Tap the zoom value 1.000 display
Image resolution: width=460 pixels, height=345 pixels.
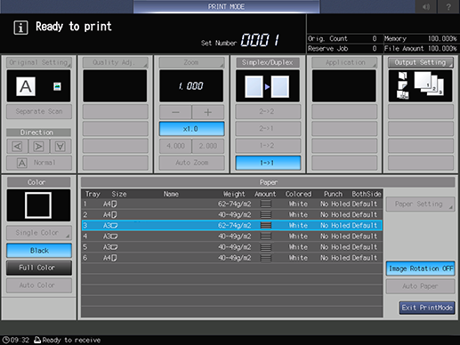[x=191, y=86]
